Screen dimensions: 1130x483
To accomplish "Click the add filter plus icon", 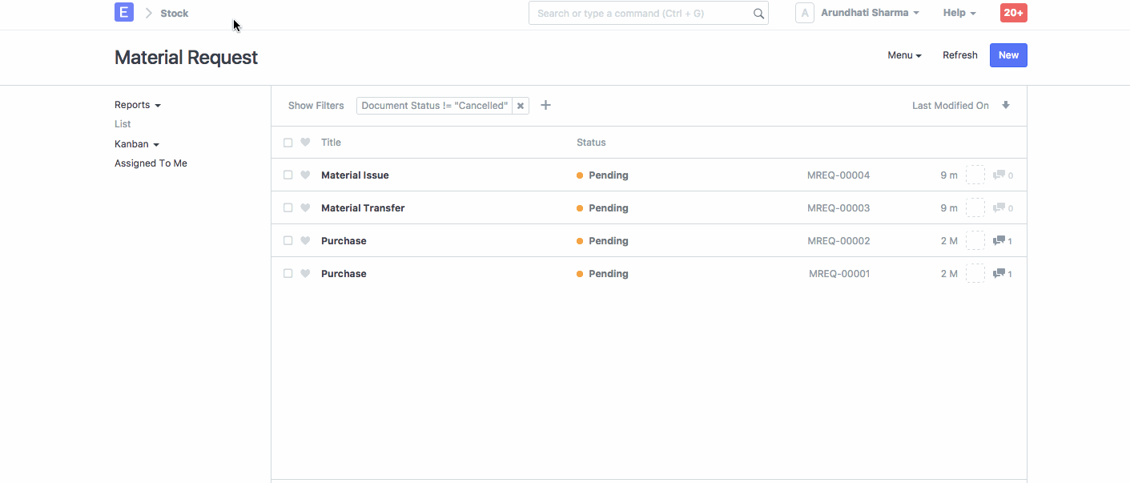I will [x=545, y=105].
